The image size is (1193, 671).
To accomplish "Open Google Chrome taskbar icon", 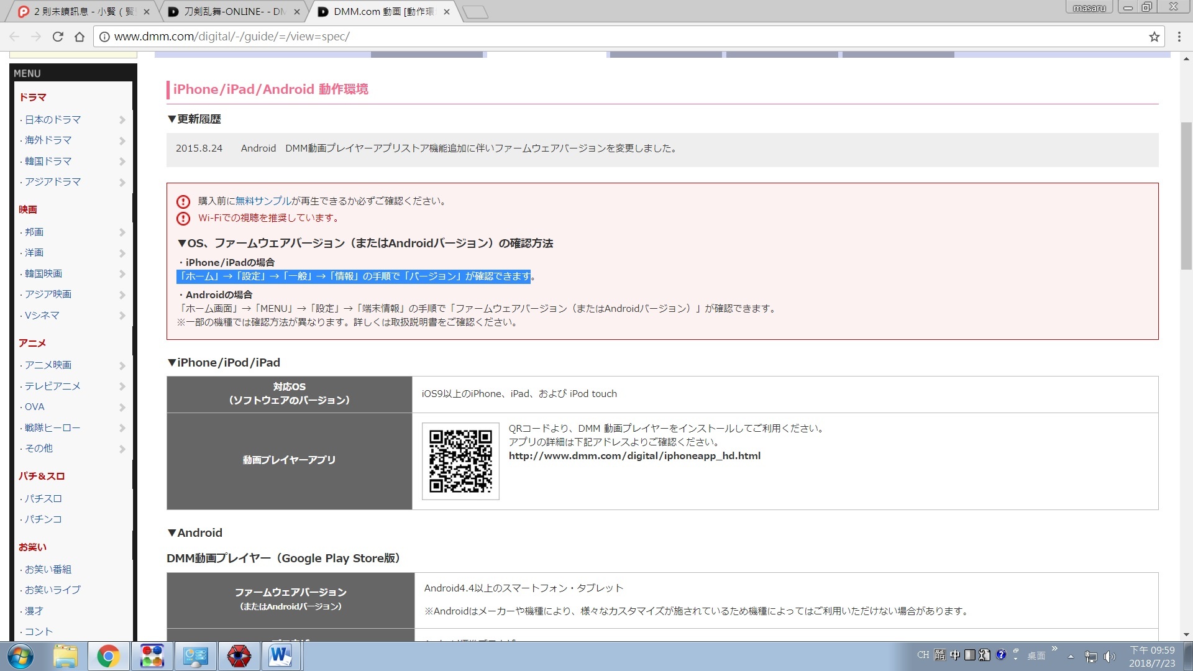I will [108, 656].
